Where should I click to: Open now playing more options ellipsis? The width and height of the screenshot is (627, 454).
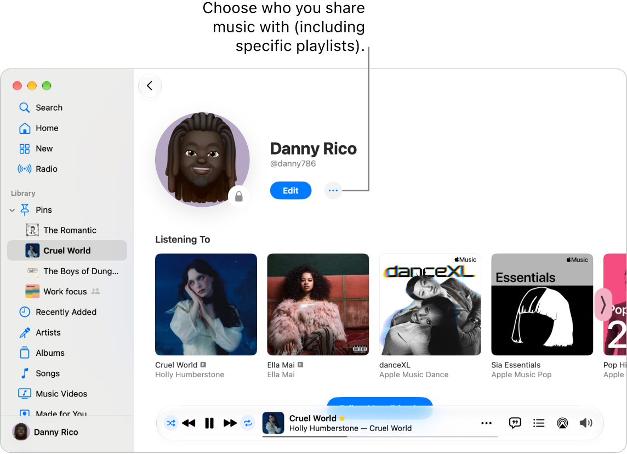coord(486,423)
